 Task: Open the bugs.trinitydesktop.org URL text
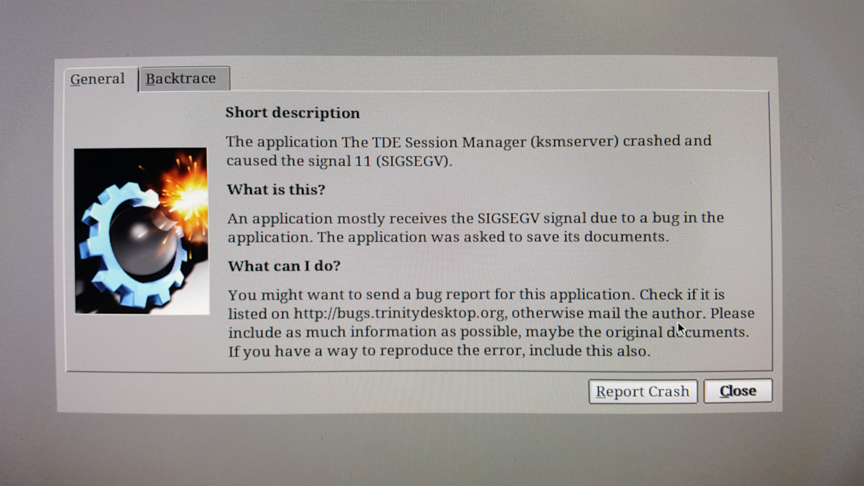pyautogui.click(x=399, y=313)
